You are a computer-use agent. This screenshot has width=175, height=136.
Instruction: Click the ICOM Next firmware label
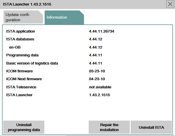[24, 79]
